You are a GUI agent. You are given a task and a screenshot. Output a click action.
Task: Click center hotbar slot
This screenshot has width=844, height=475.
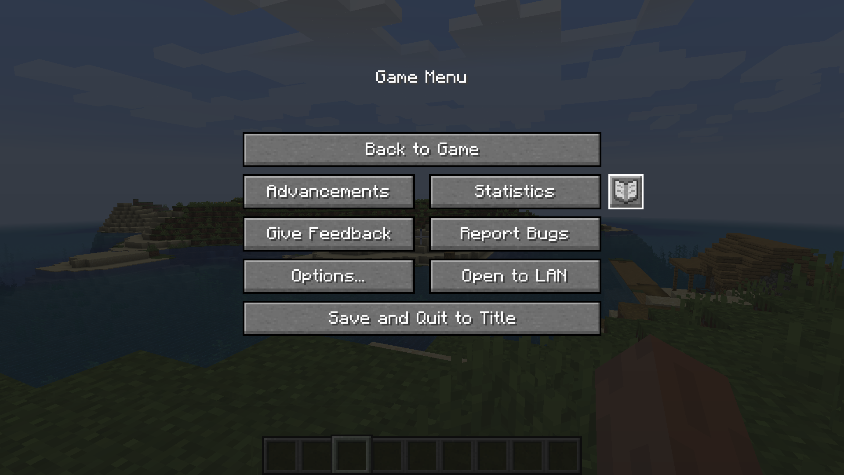pos(422,456)
